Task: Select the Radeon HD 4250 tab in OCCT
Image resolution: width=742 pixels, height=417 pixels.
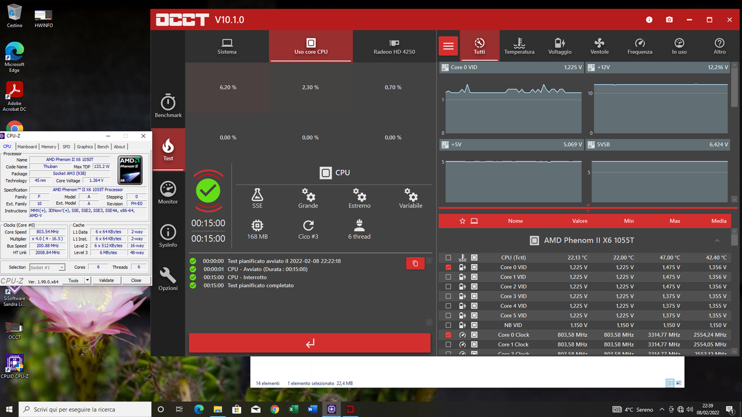Action: click(x=394, y=46)
